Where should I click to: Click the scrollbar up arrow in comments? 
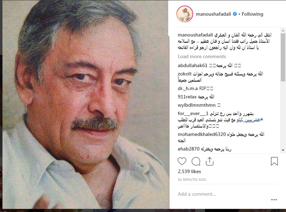283,31
